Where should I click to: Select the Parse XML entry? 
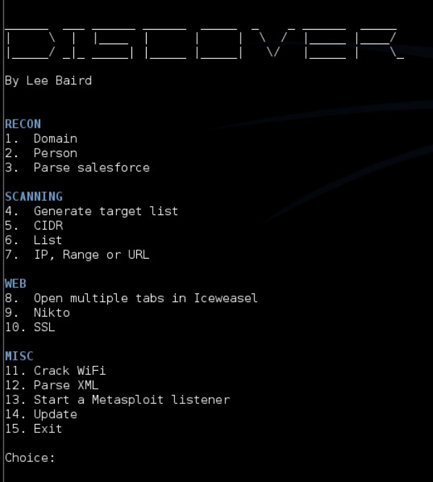[52, 385]
